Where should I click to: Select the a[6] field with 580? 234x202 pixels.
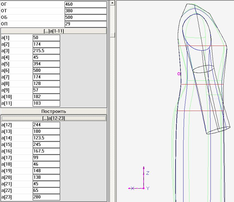click(x=46, y=71)
